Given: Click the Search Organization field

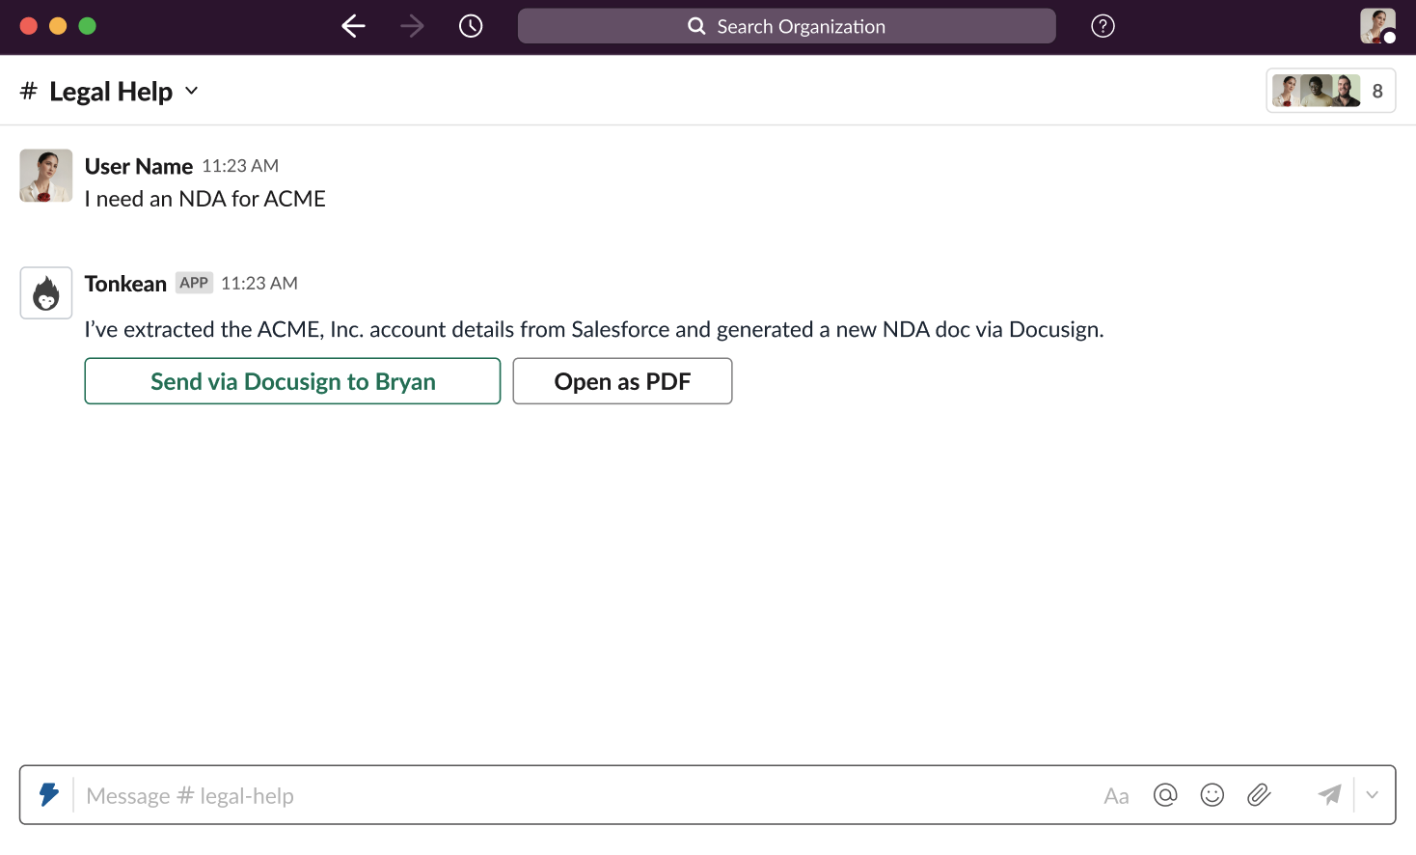Looking at the screenshot, I should click(786, 26).
